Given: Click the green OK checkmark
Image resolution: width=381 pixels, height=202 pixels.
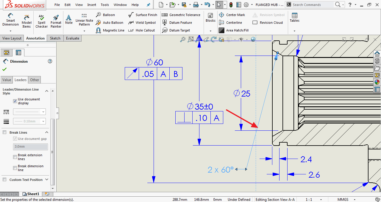Looking at the screenshot, I should [4, 69].
